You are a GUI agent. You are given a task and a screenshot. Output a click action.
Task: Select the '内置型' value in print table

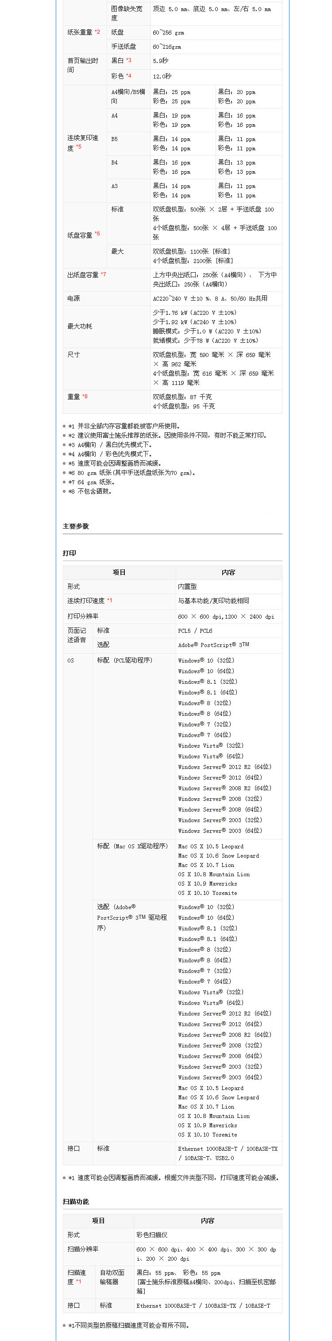(x=188, y=586)
